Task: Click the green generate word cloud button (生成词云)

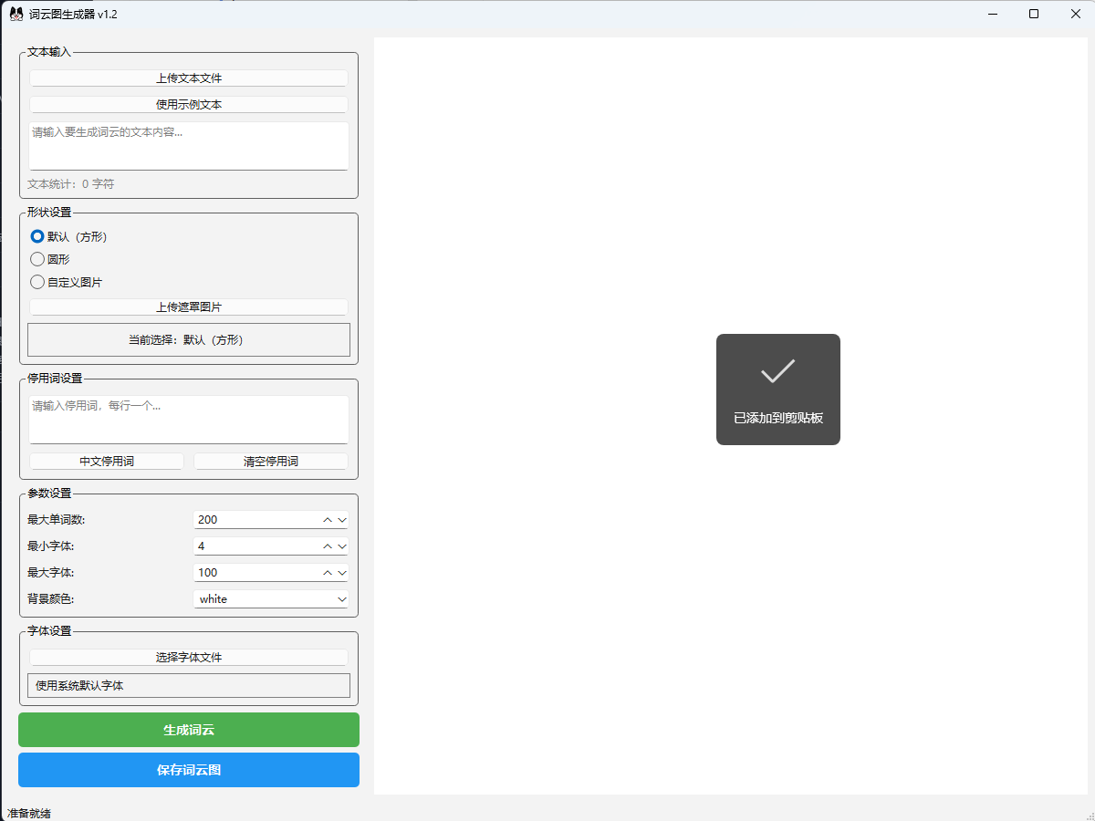Action: tap(189, 730)
